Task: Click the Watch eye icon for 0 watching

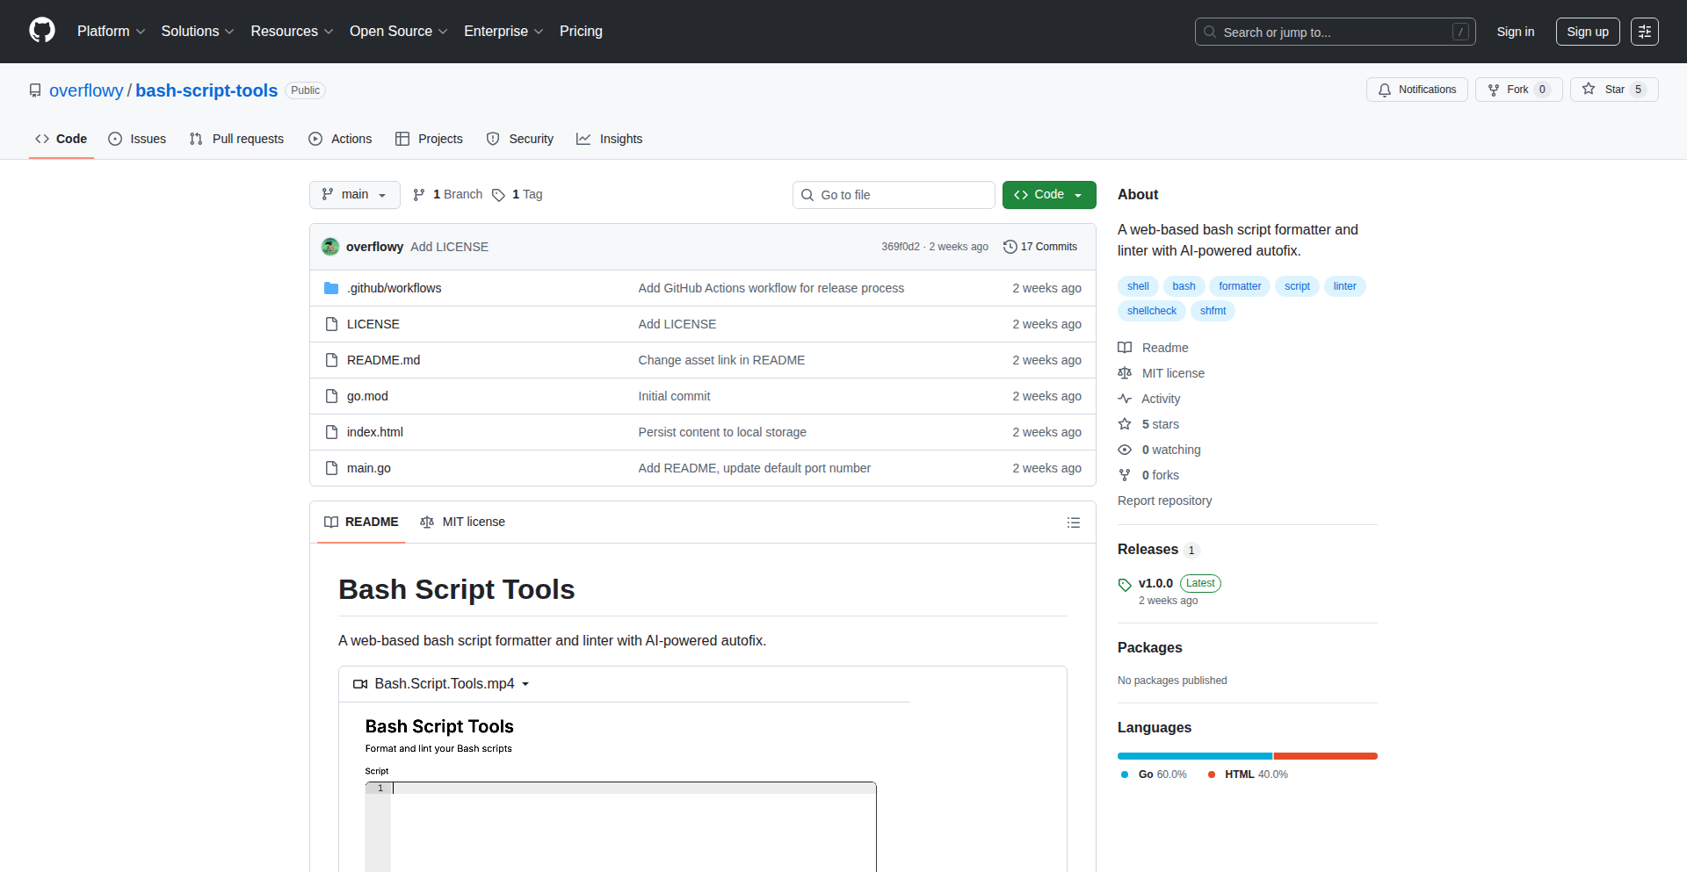Action: (x=1126, y=450)
